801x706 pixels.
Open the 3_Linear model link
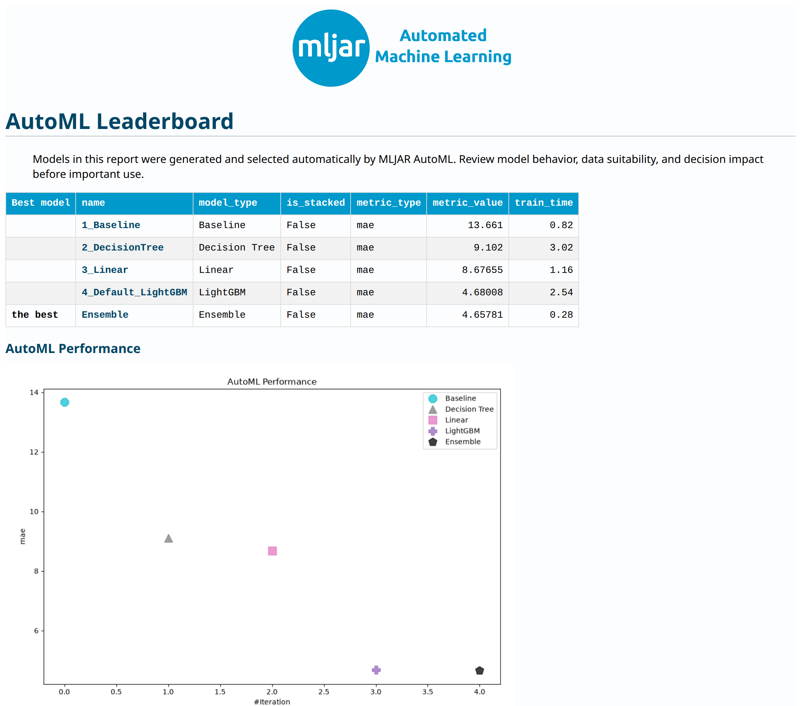(105, 270)
